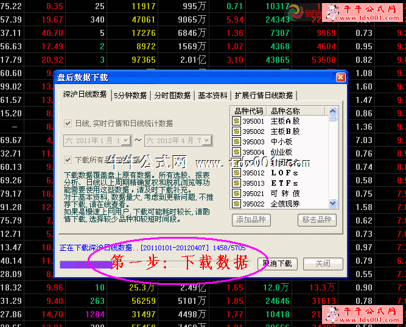Close the 盘后数据下载 dialog
The image size is (406, 327).
(340, 77)
